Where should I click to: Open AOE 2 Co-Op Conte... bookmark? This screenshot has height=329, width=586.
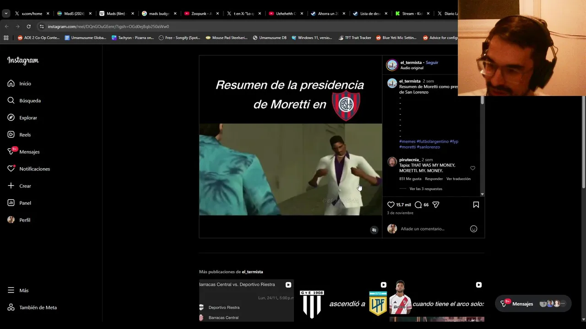pos(38,38)
